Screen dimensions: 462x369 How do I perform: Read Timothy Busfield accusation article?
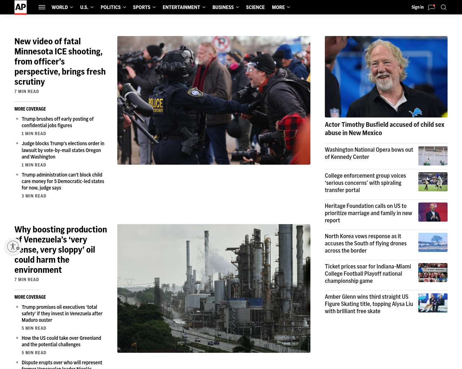tap(384, 129)
